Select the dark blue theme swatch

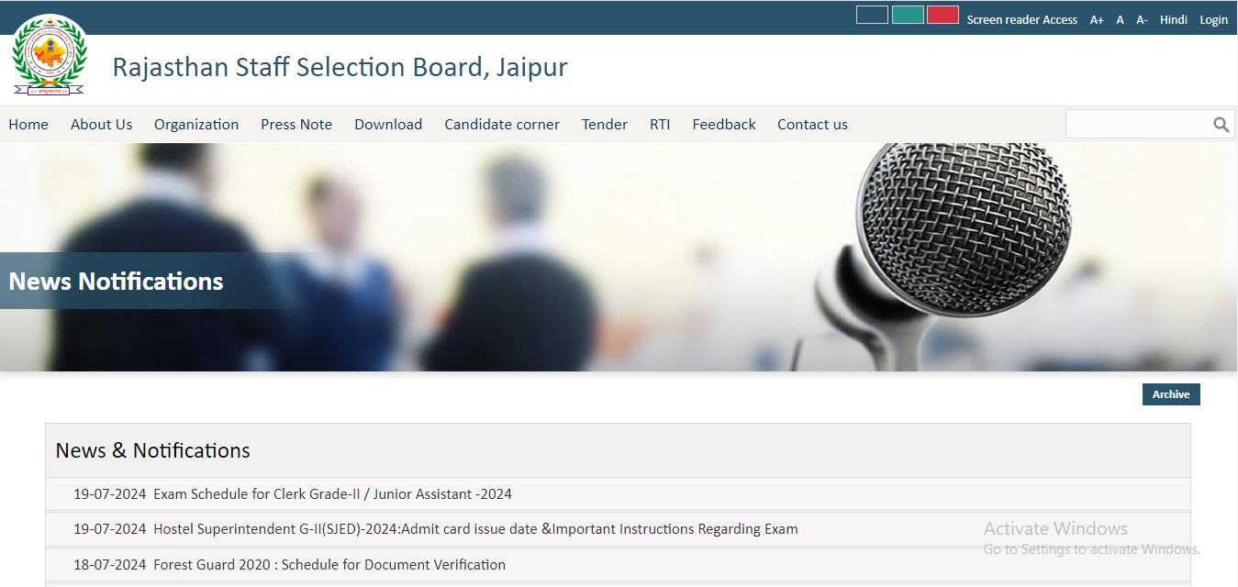(x=872, y=16)
